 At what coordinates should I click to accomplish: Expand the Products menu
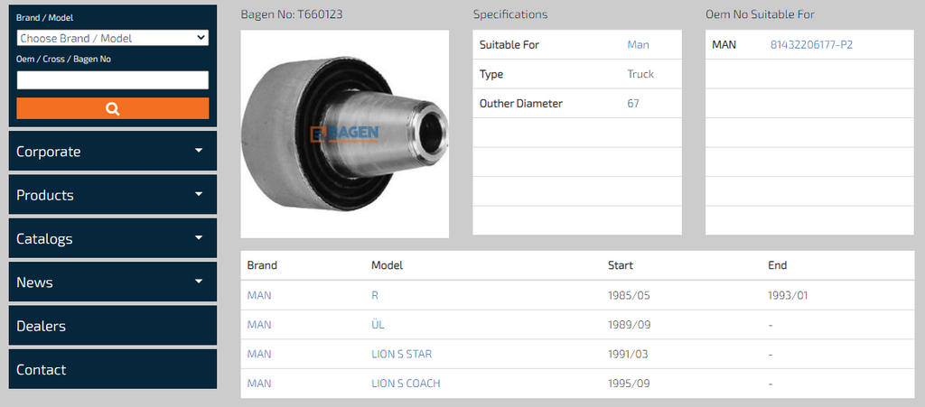click(x=113, y=195)
